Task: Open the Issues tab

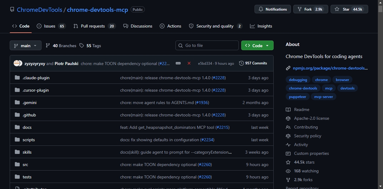Action: click(51, 26)
